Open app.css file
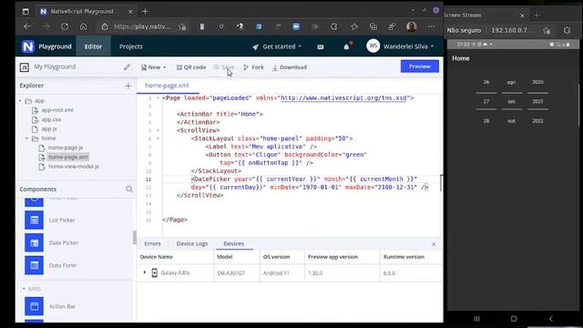Screen dimensions: 583x328 [x=51, y=119]
